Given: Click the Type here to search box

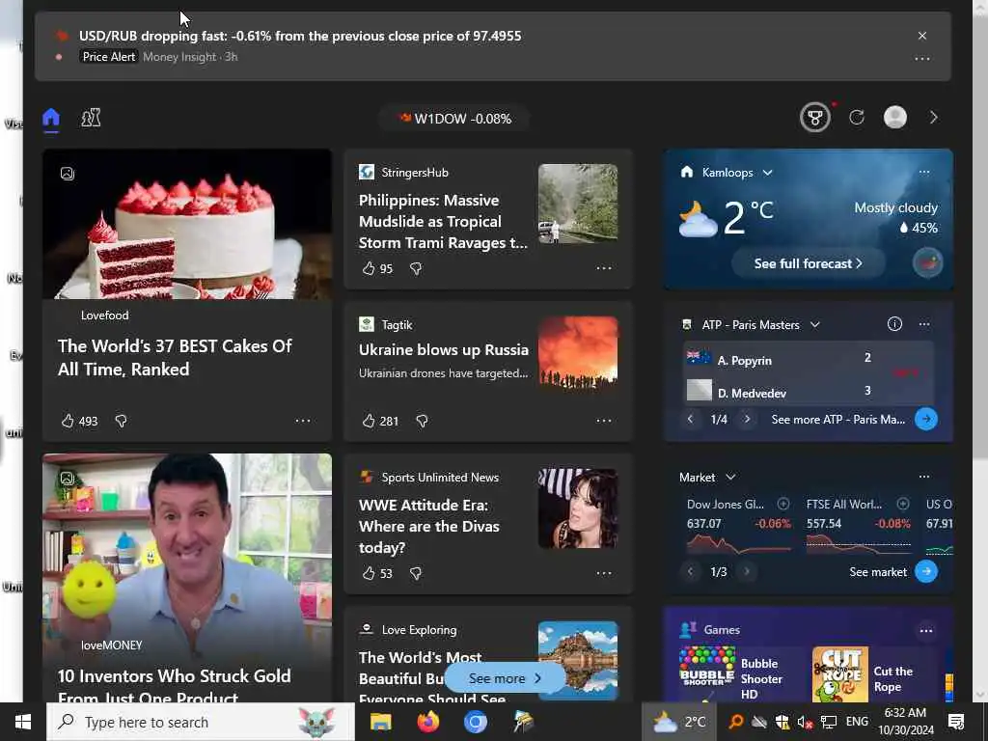Looking at the screenshot, I should tap(201, 722).
